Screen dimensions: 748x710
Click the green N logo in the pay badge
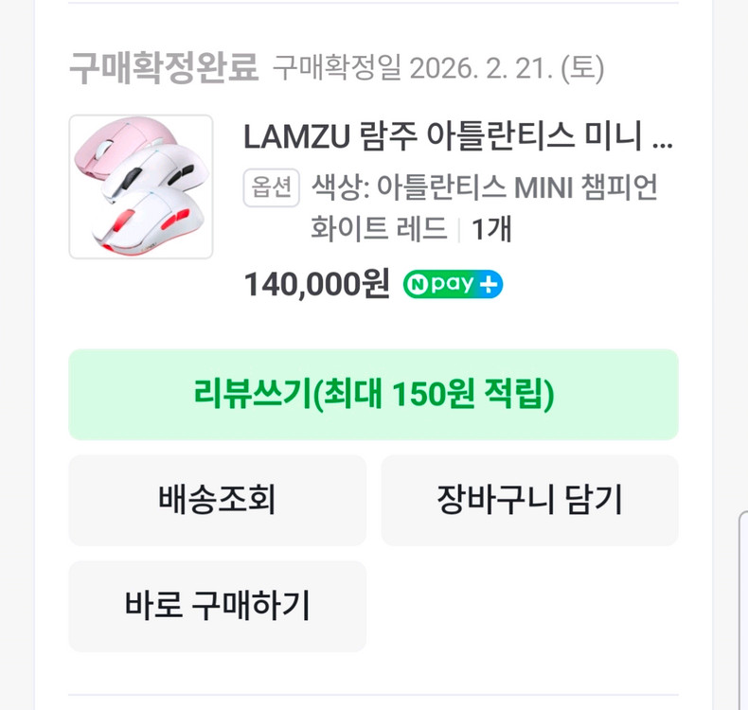[x=416, y=284]
